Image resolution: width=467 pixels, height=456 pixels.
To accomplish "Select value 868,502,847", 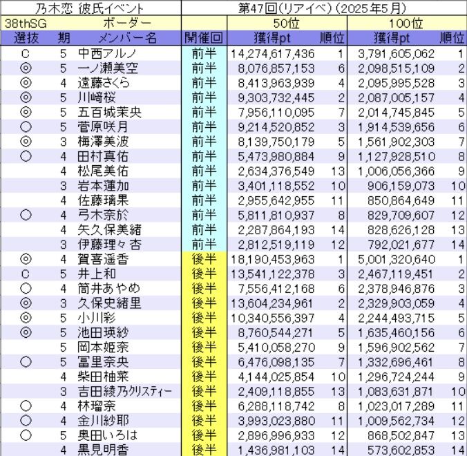I will click(401, 435).
